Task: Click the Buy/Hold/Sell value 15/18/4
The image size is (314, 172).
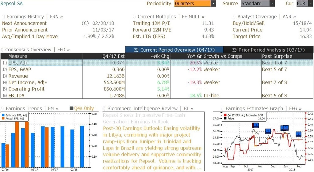Action: click(x=302, y=23)
